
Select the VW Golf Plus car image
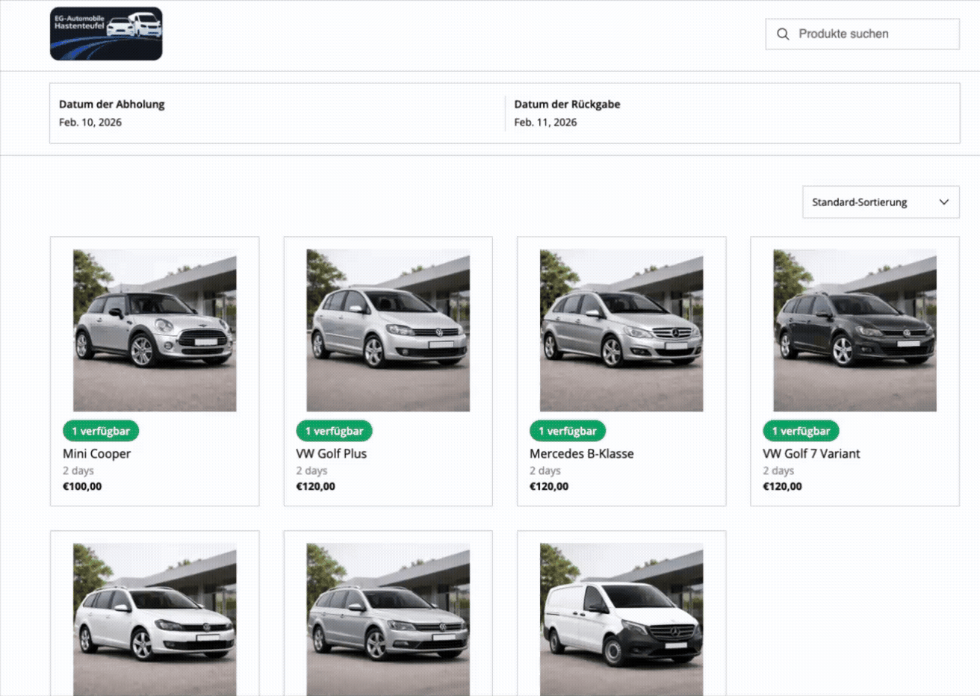[388, 330]
